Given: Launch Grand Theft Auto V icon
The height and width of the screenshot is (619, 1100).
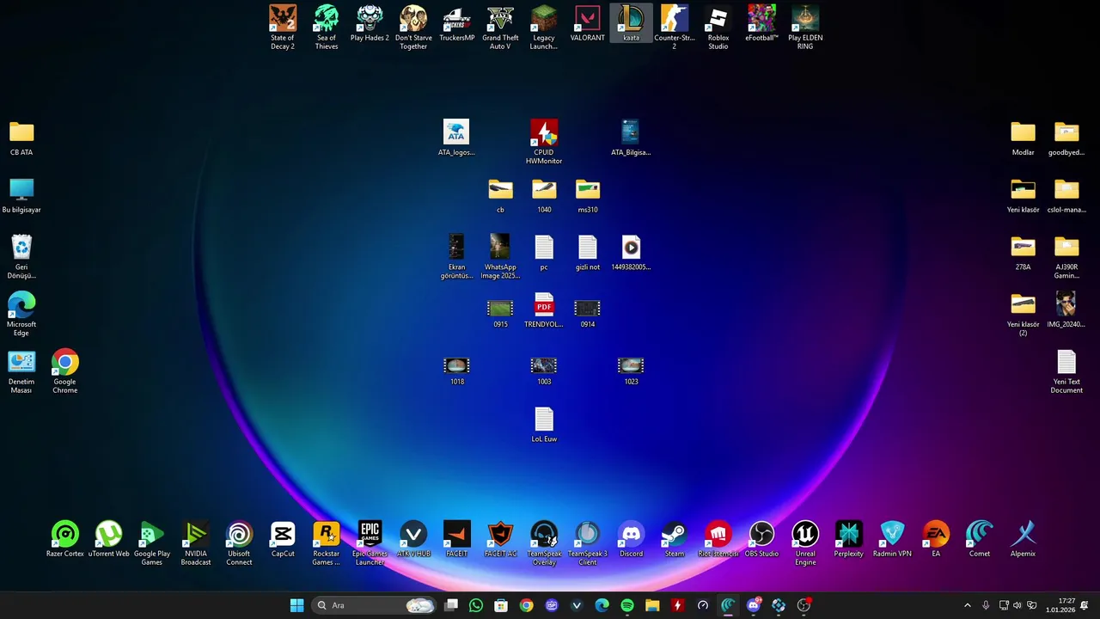Looking at the screenshot, I should (x=500, y=28).
